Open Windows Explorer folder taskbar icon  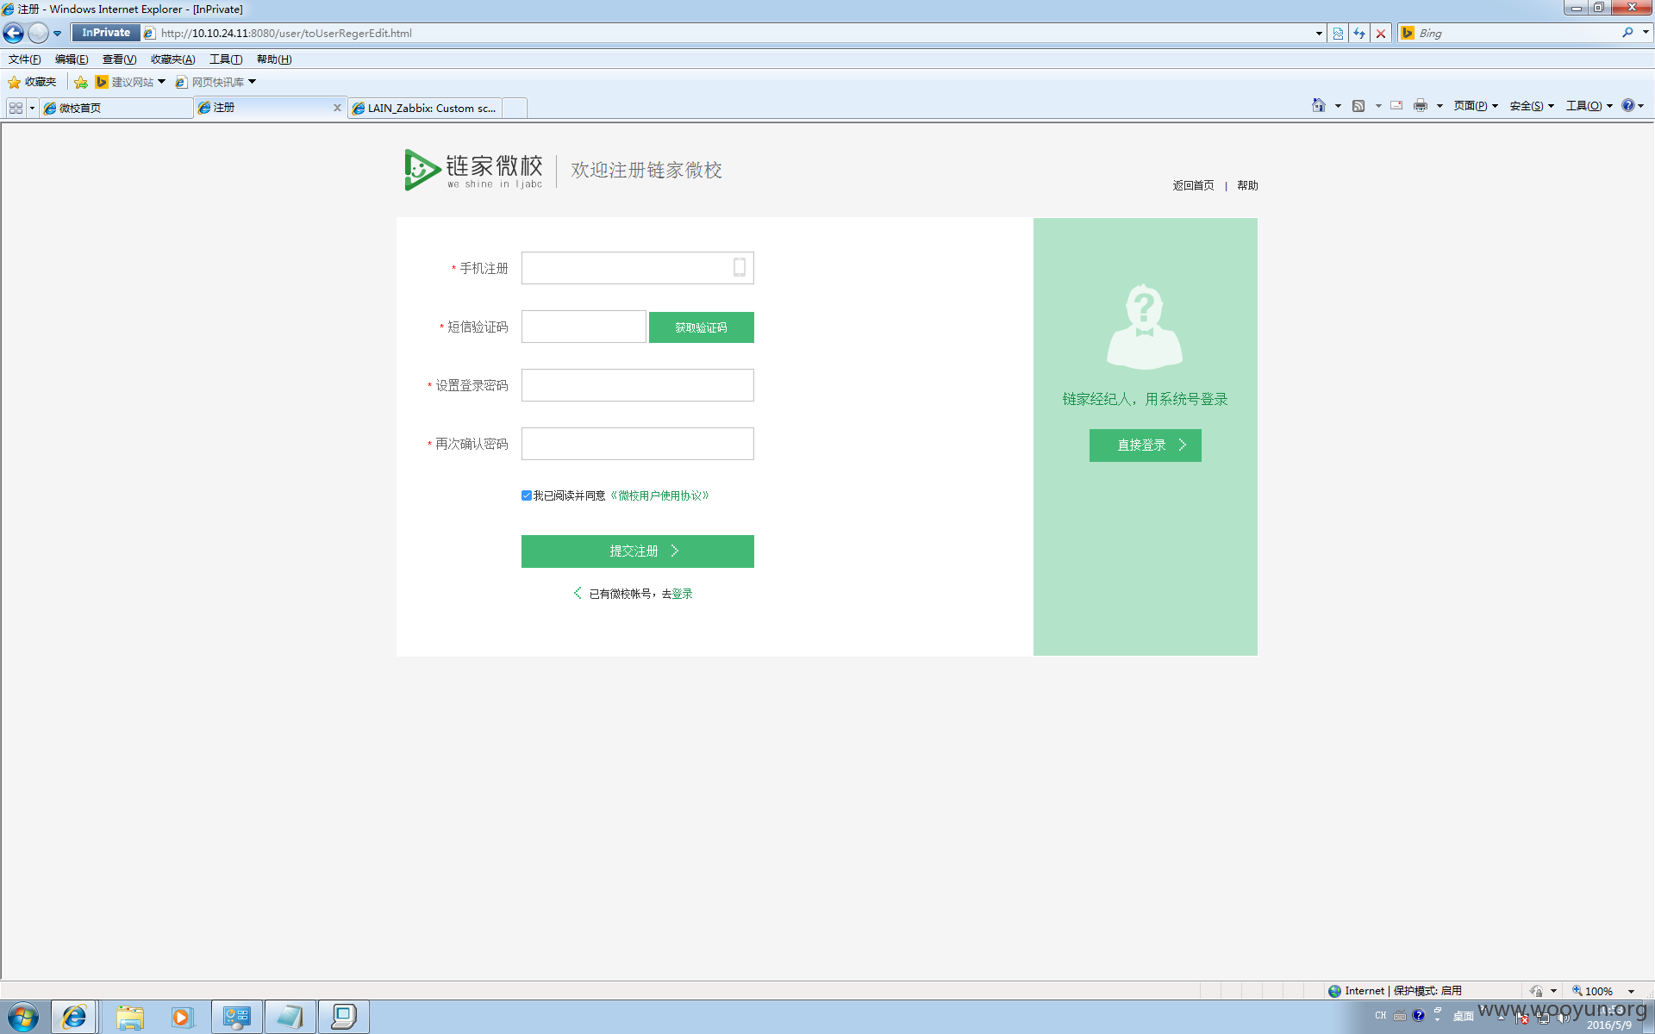130,1018
